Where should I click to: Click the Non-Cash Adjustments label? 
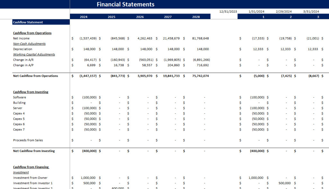coord(29,44)
